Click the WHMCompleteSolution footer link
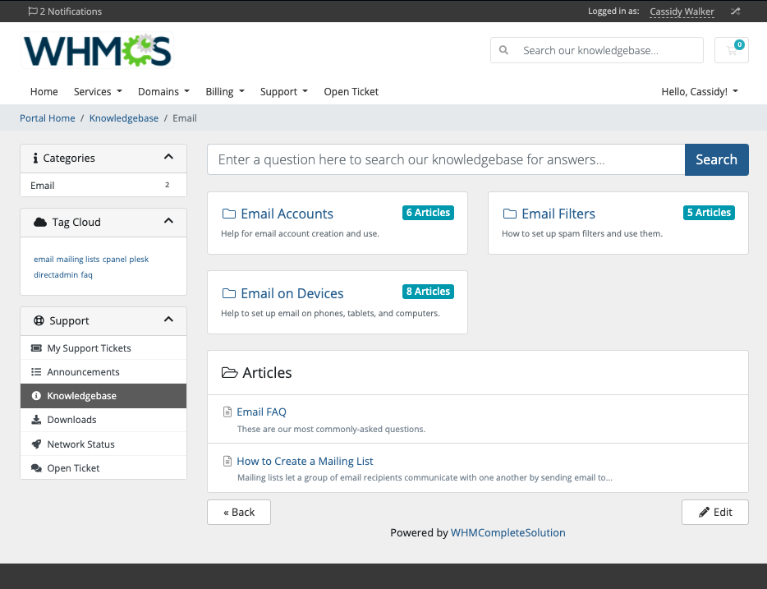Viewport: 767px width, 589px height. coord(508,532)
